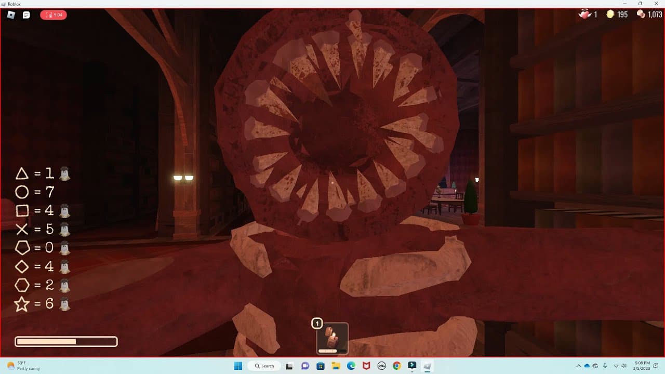Select the lighter item in hotbar slot 1
This screenshot has width=665, height=374.
[x=332, y=338]
